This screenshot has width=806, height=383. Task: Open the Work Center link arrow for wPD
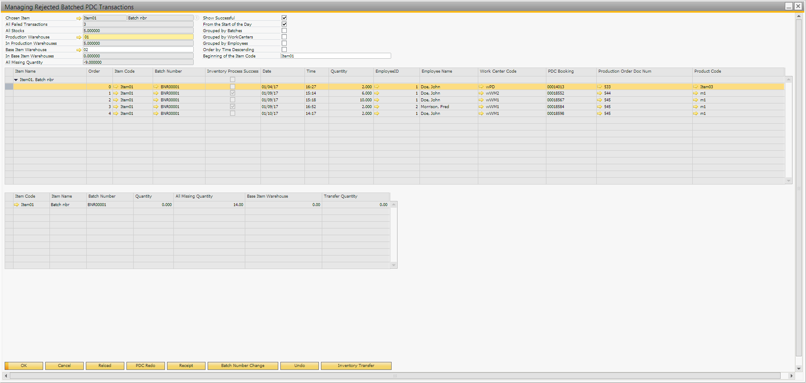click(x=481, y=87)
